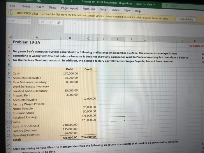The height and width of the screenshot is (153, 204).
Task: Click the 736,000.00 debit total cell
Action: [70, 138]
